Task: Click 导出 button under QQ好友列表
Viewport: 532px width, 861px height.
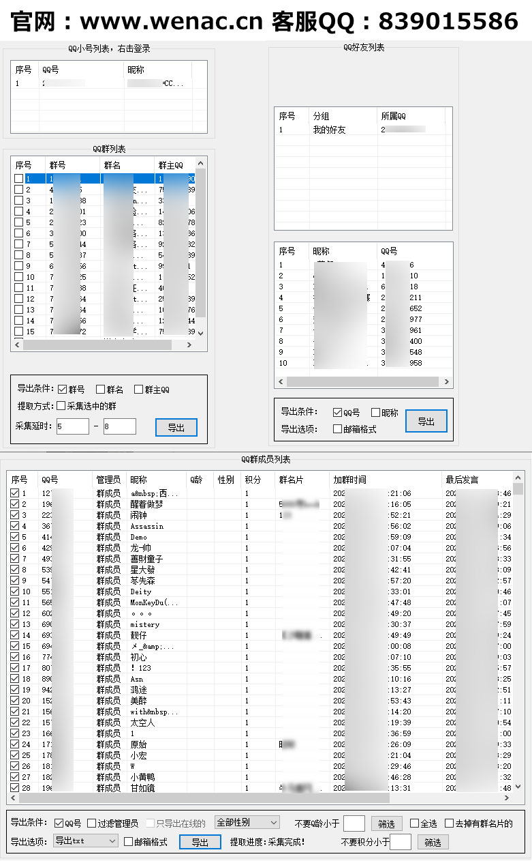Action: point(426,422)
